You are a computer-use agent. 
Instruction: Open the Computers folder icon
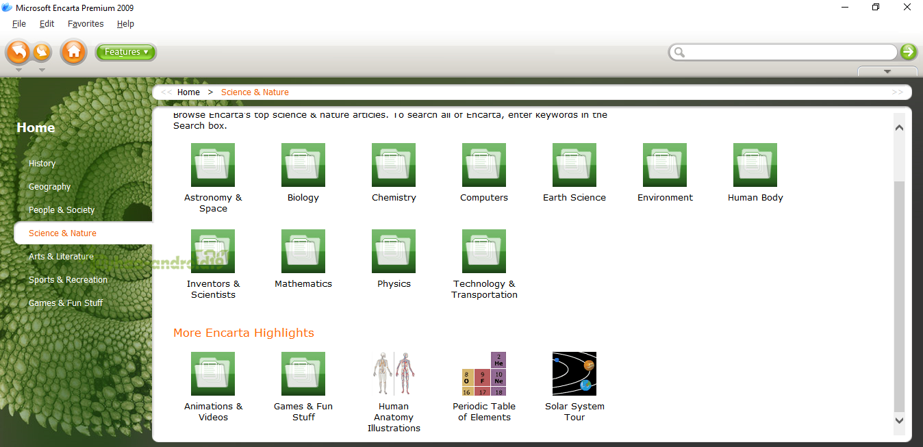click(x=484, y=165)
